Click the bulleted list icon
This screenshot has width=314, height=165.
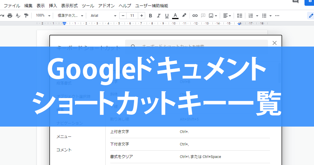click(264, 16)
